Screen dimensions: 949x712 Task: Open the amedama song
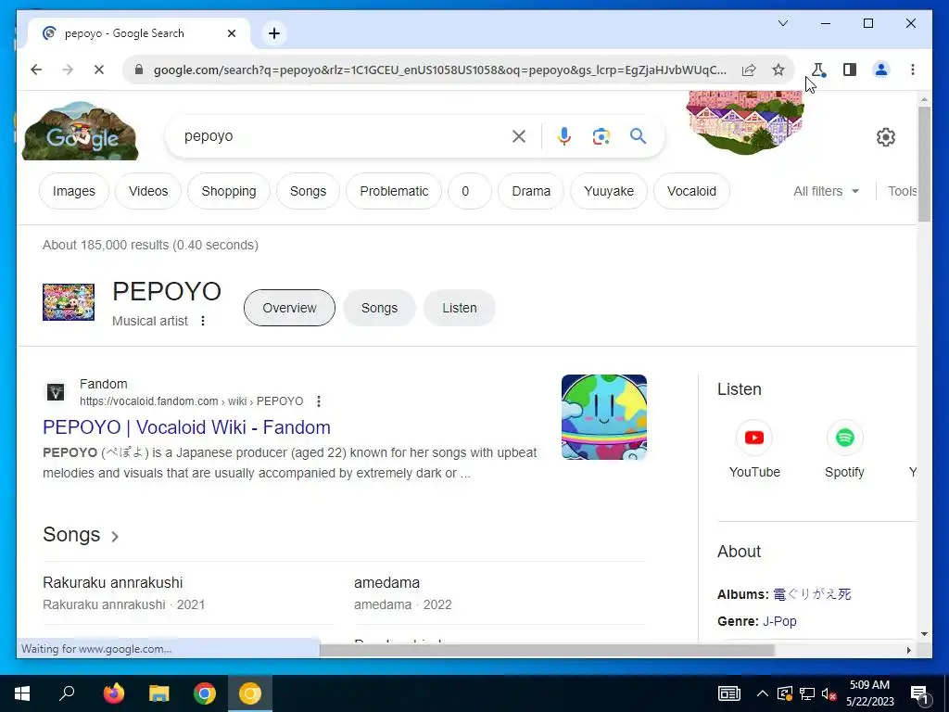tap(386, 582)
